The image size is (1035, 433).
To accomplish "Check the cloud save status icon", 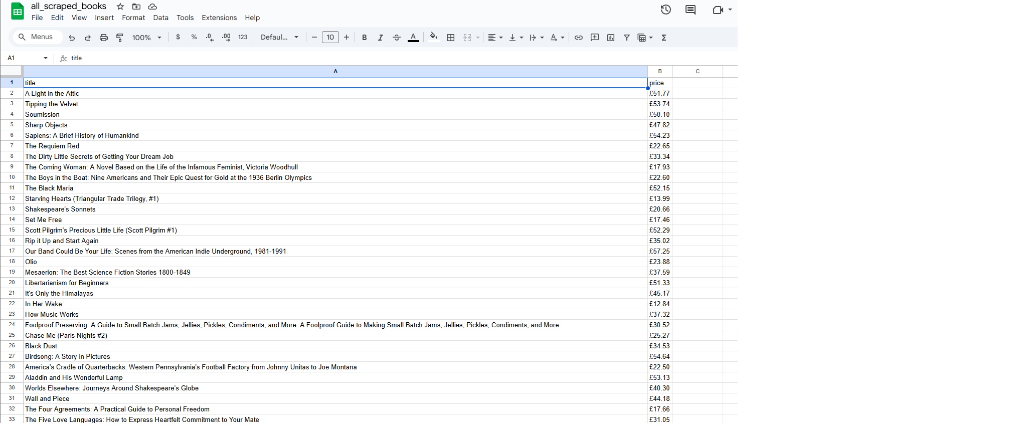I will 152,7.
